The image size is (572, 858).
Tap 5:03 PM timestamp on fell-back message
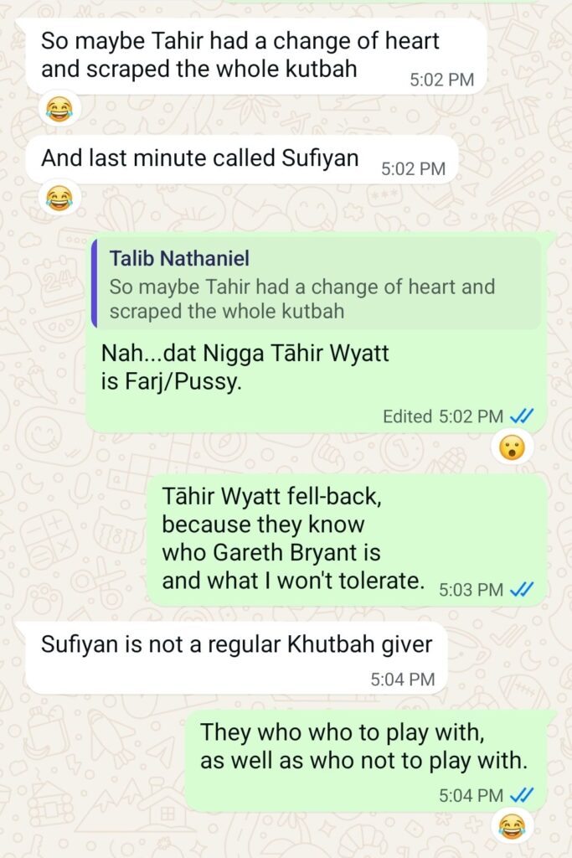(x=471, y=589)
